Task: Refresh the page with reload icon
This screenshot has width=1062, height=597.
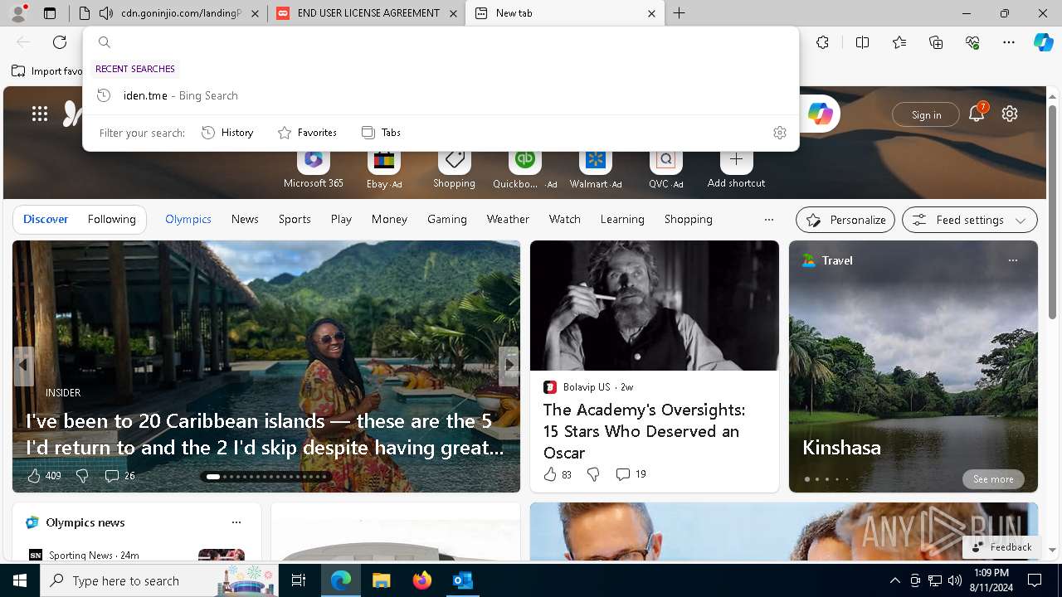Action: tap(60, 42)
